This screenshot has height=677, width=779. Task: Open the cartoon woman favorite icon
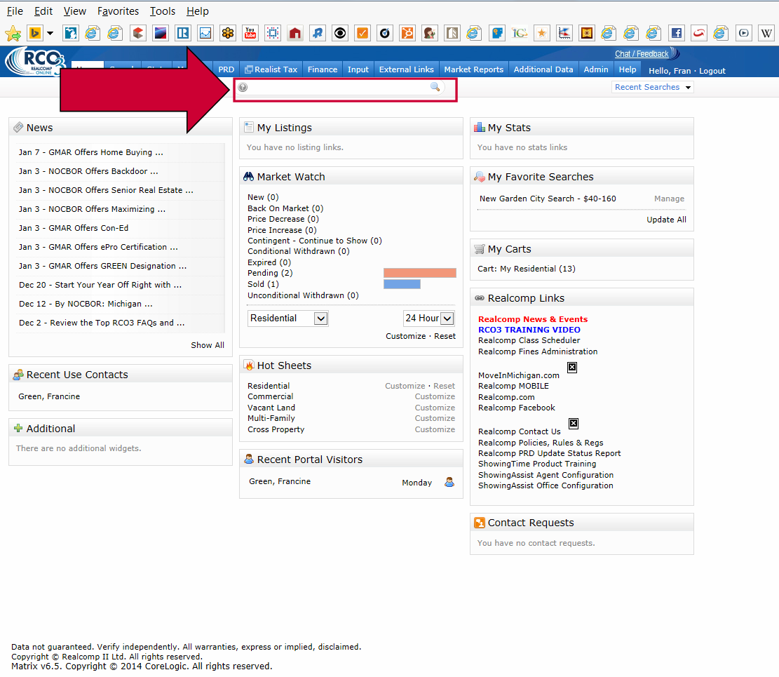430,33
